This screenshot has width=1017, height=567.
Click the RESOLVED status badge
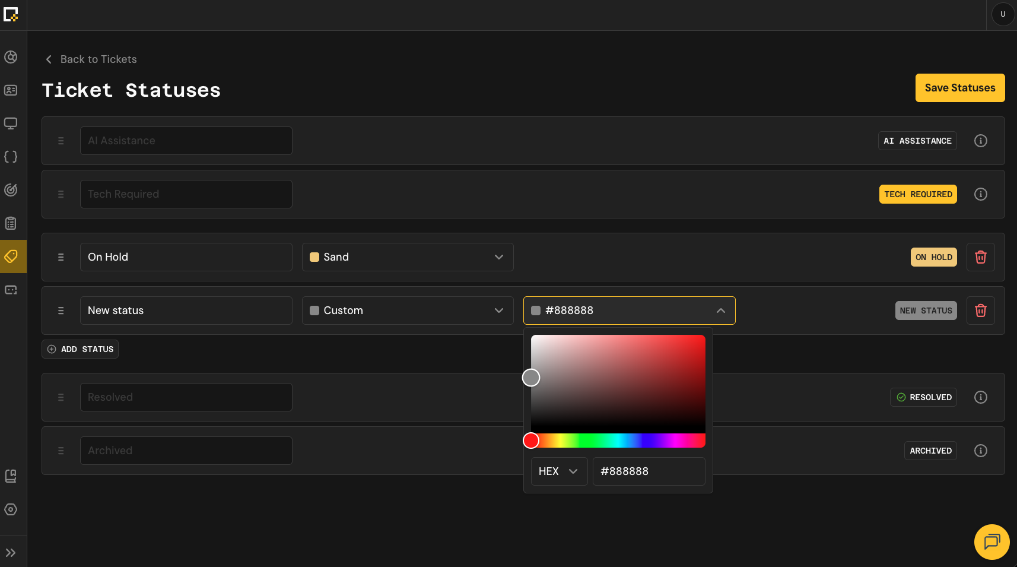click(923, 397)
